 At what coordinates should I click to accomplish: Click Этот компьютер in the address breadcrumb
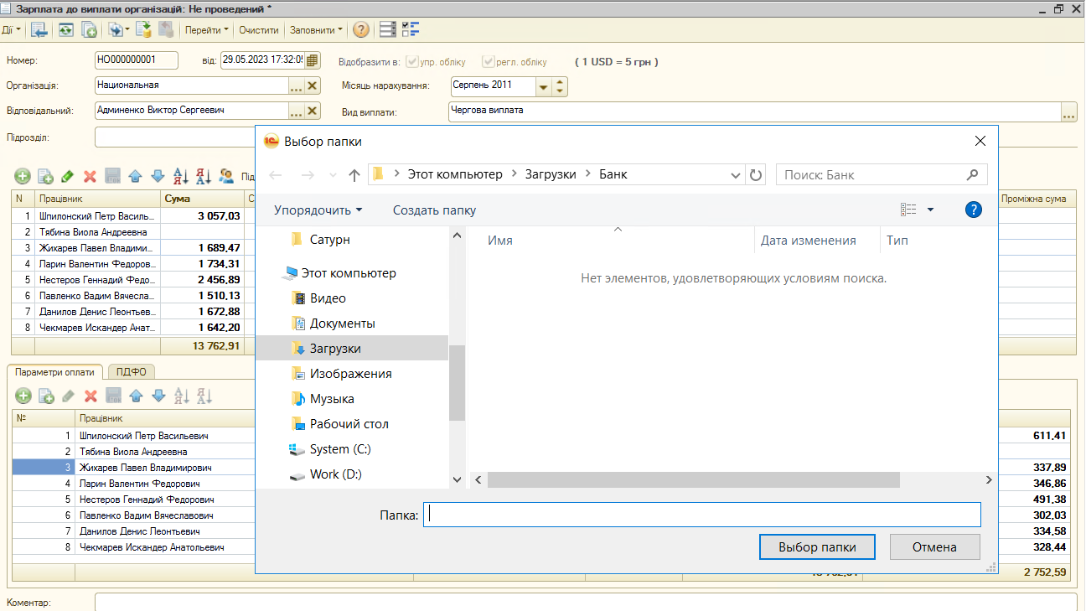pos(455,174)
